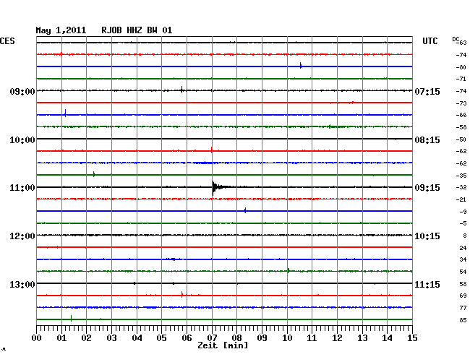Click the DC offset value -71
Image resolution: width=470 pixels, height=357 pixels.
click(x=461, y=79)
